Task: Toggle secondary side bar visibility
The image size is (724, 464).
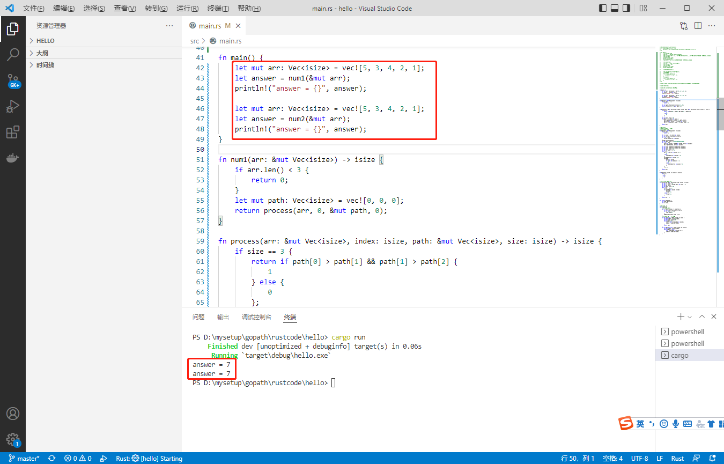Action: (x=627, y=8)
